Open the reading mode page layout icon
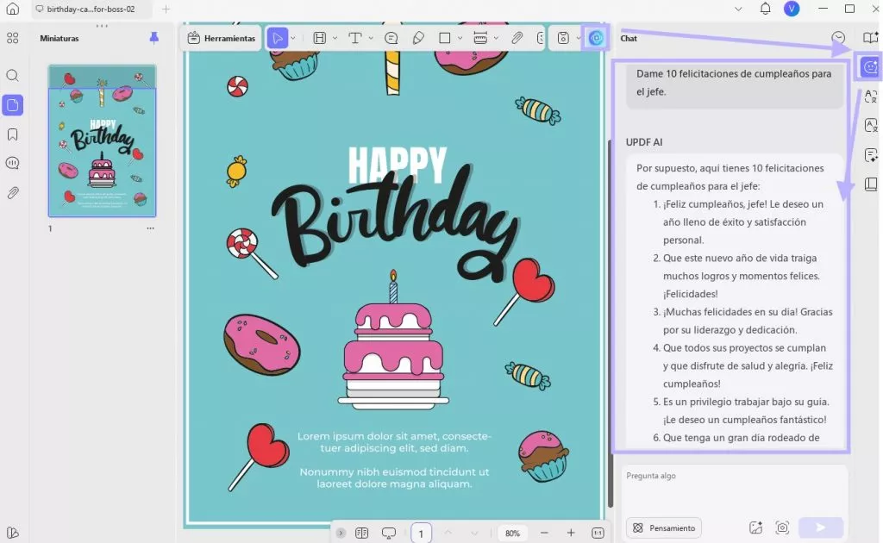Viewport: 883px width, 543px height. 361,533
